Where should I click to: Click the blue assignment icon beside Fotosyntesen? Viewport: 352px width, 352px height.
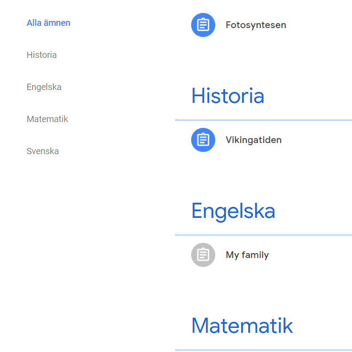pos(203,25)
